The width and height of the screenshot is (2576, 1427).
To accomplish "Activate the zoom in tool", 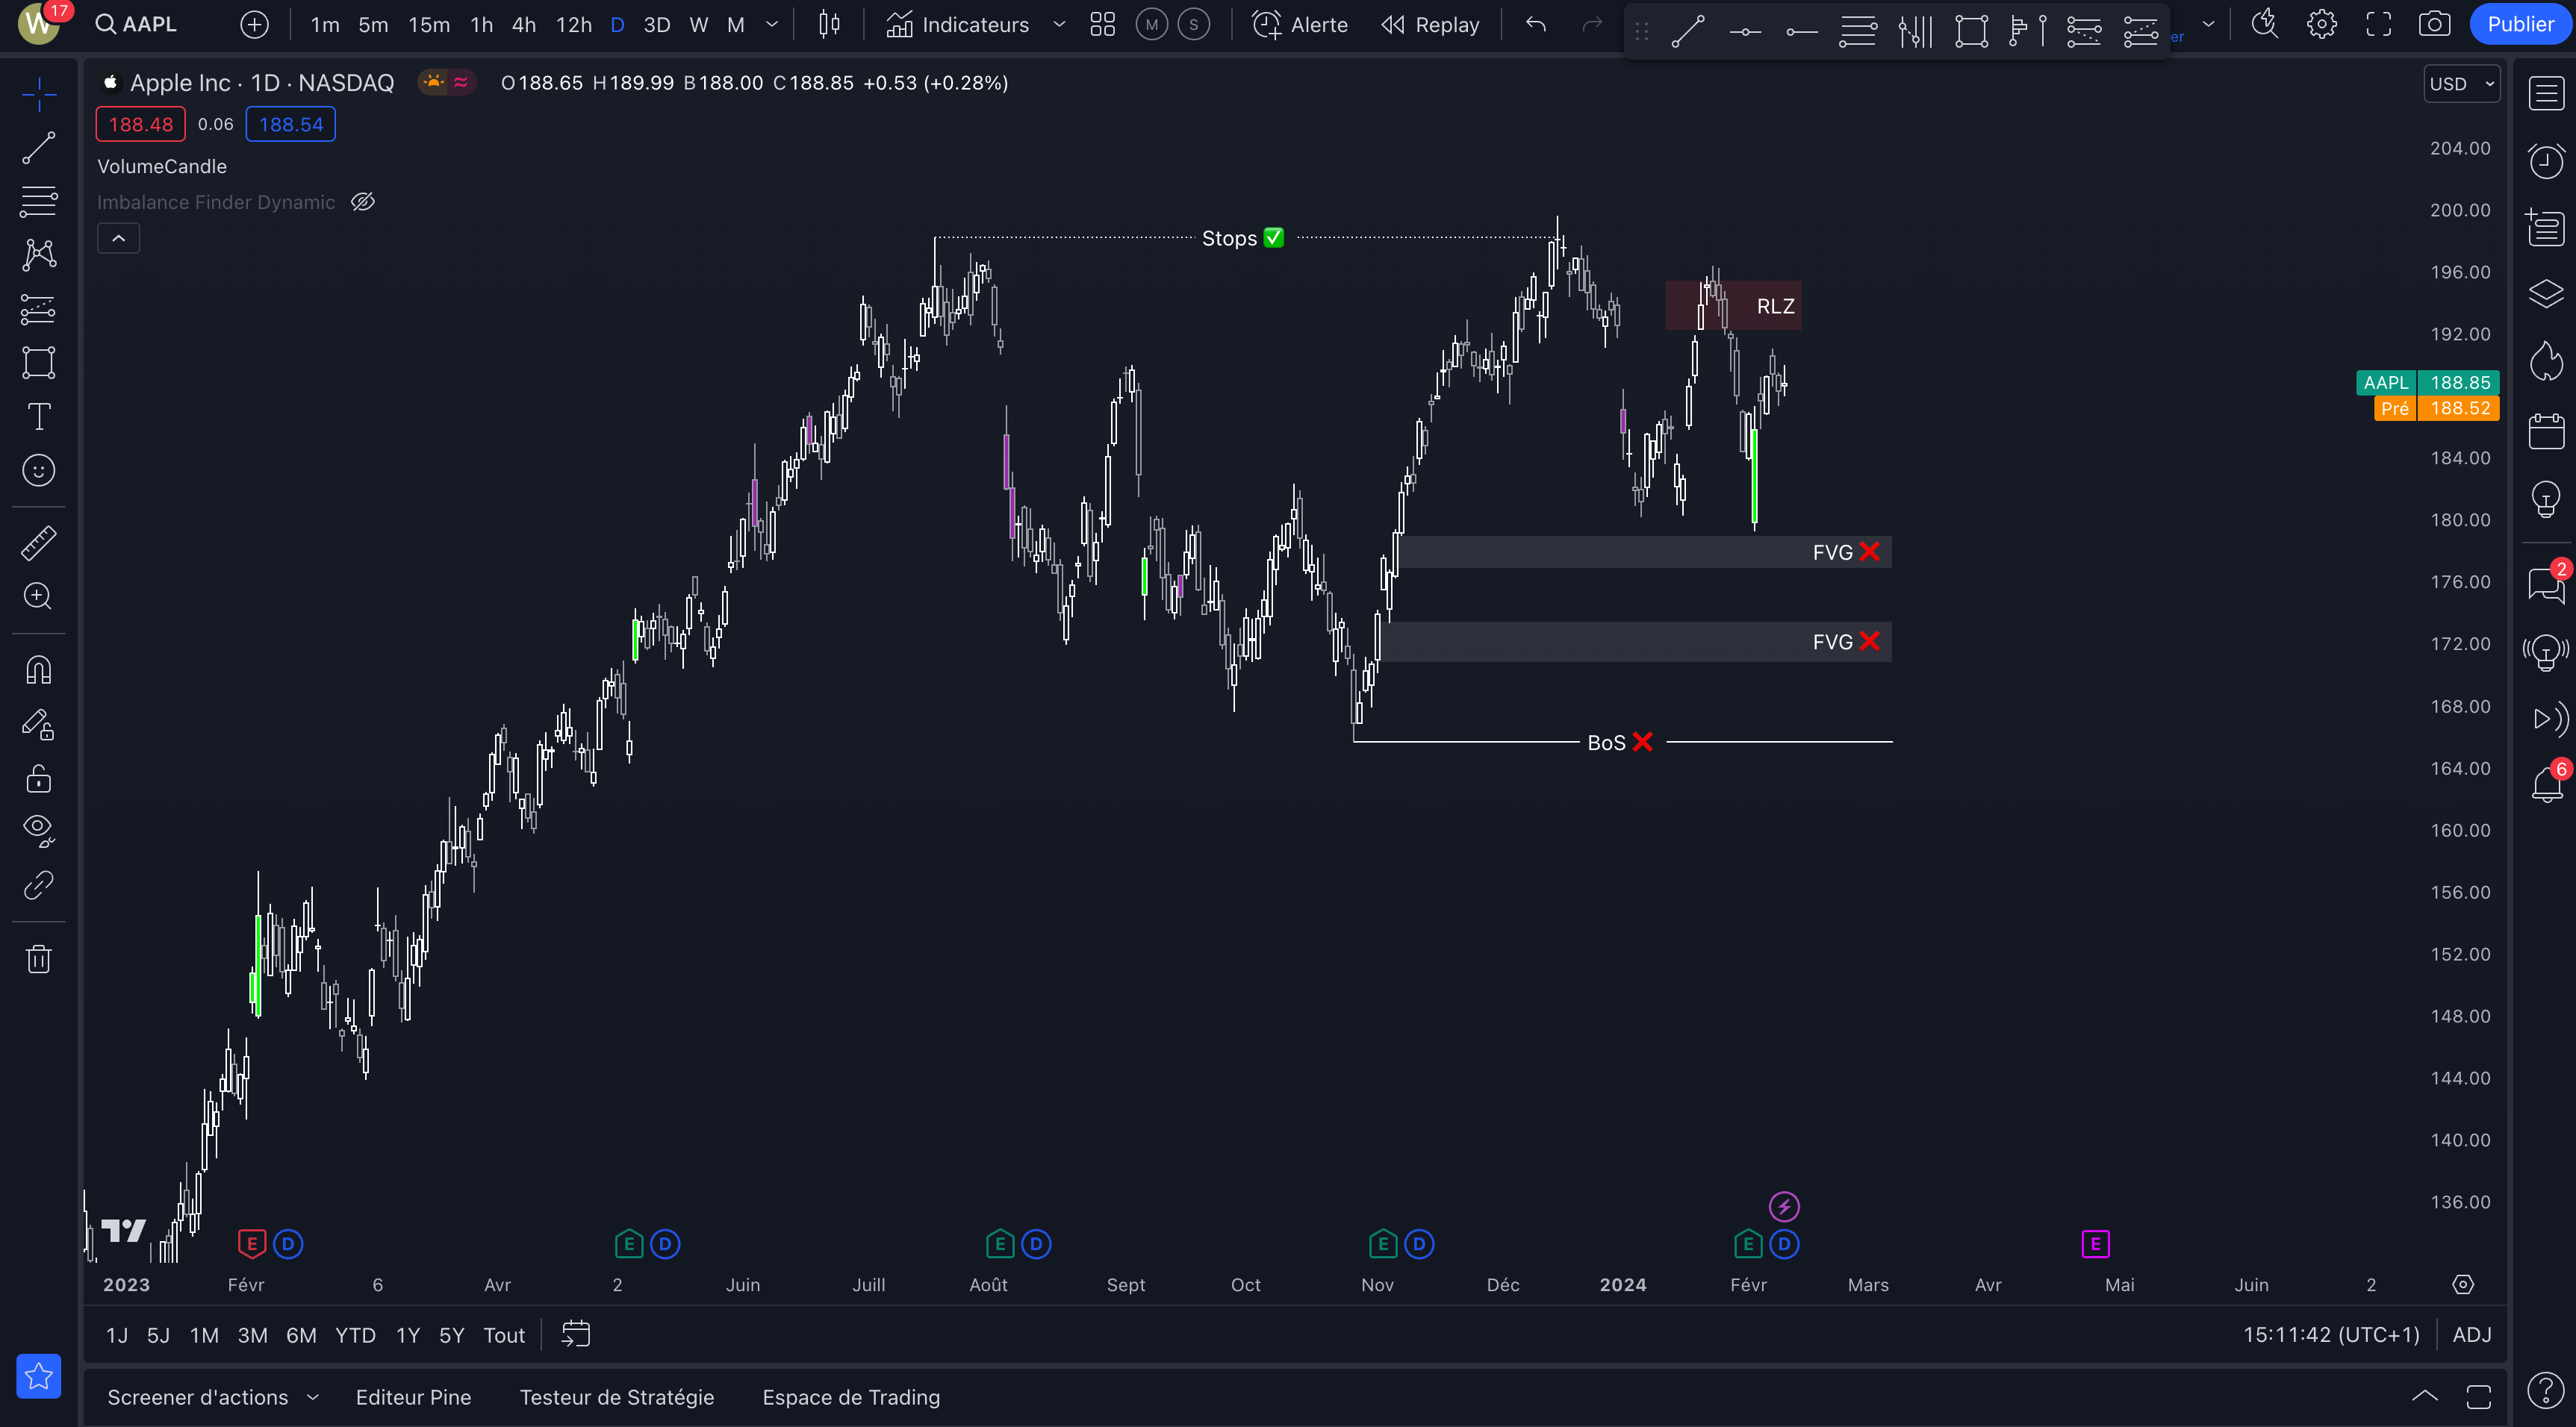I will click(x=39, y=596).
